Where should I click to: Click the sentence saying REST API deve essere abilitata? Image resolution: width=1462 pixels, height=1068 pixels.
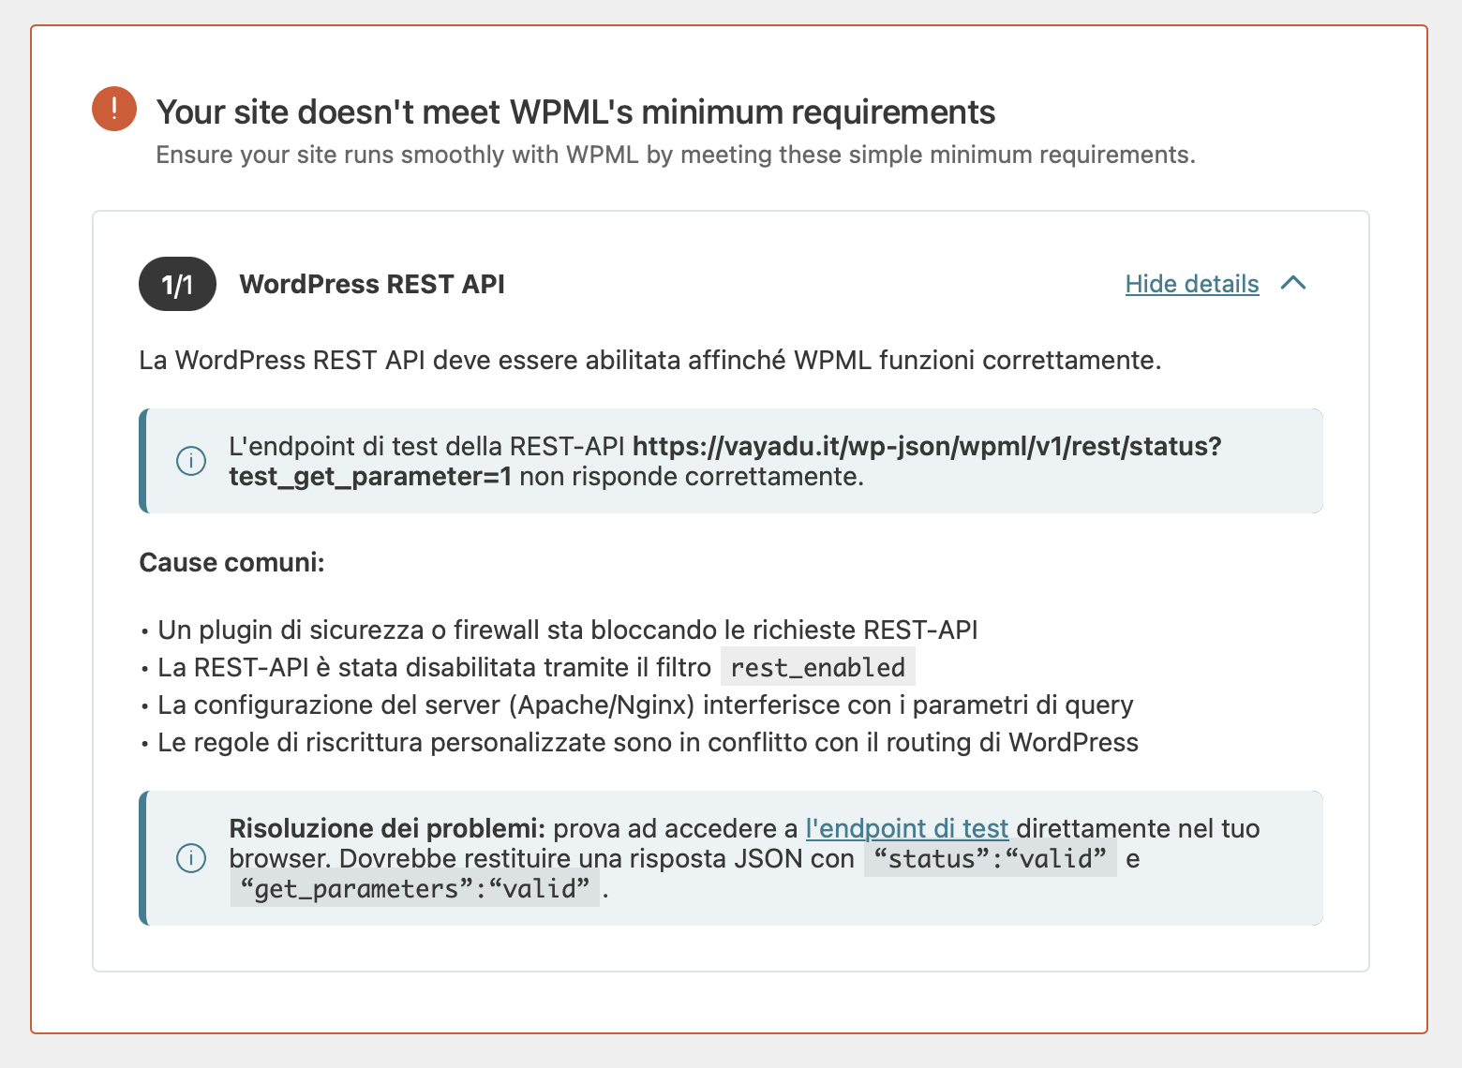[649, 360]
